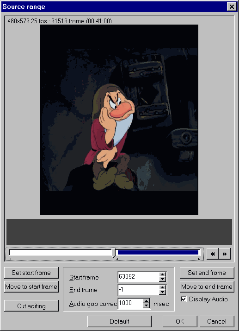Decrease Start frame with down spinner arrow

[x=162, y=279]
